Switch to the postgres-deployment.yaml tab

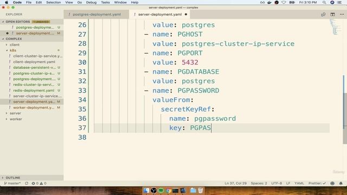click(97, 15)
